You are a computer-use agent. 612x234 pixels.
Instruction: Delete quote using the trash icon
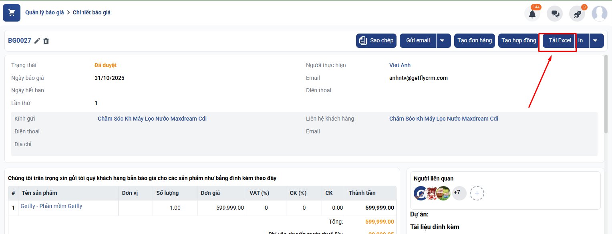click(x=46, y=41)
